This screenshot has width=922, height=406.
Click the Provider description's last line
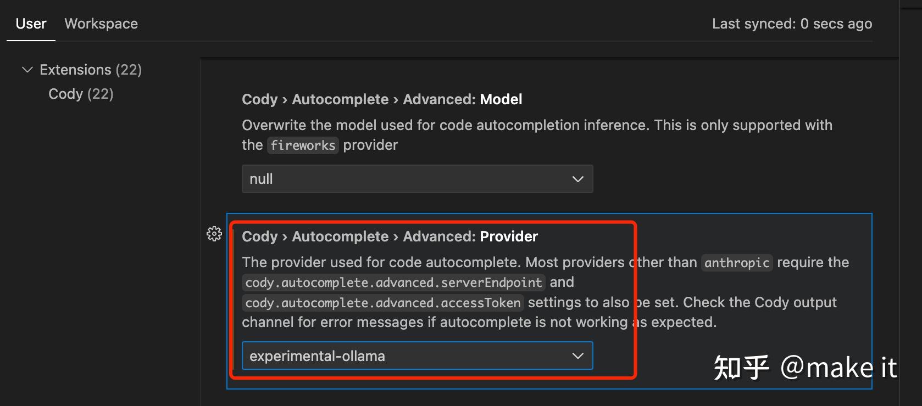479,322
